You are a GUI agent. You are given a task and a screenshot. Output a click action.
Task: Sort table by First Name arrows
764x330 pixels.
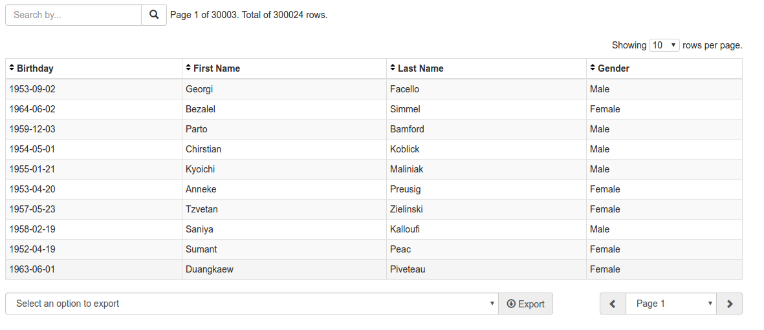coord(188,68)
